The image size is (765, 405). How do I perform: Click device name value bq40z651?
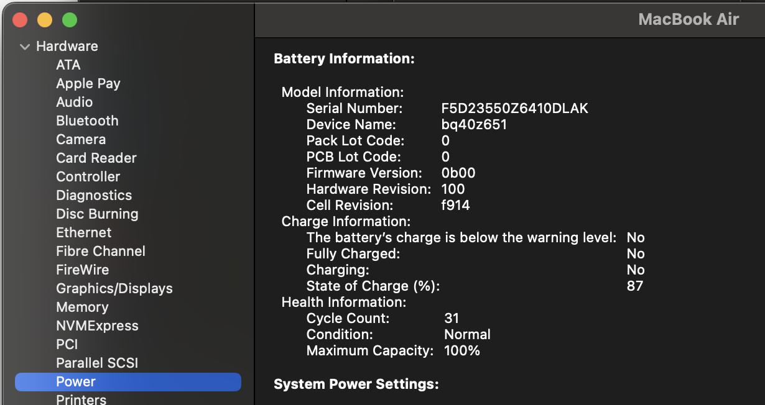[474, 124]
